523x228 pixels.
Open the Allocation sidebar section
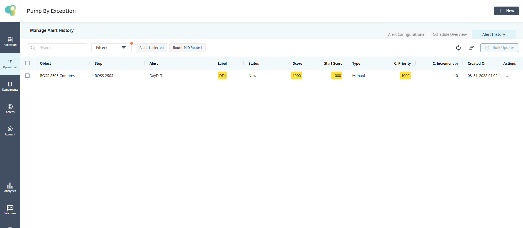pyautogui.click(x=10, y=41)
